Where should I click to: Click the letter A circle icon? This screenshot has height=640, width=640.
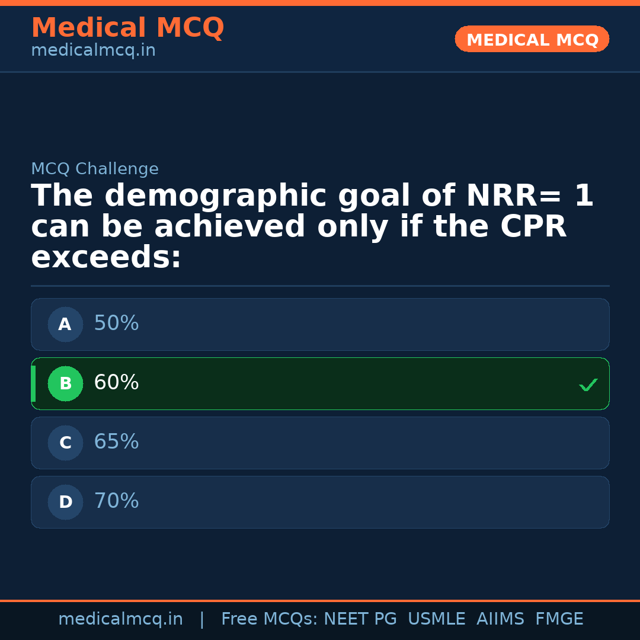pos(65,324)
